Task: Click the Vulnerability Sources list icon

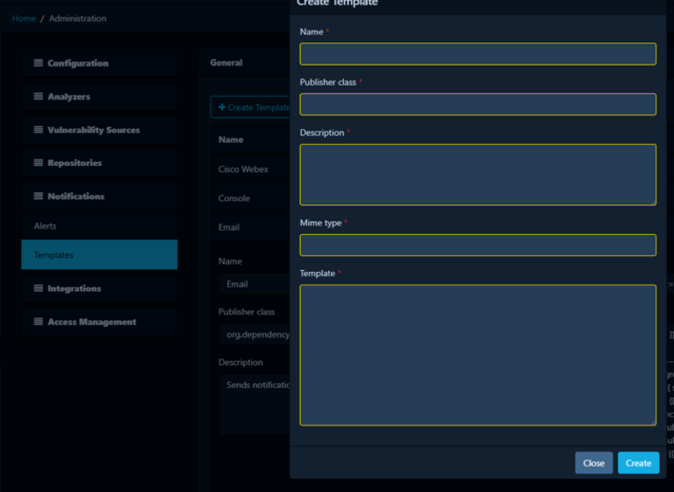Action: pos(39,130)
